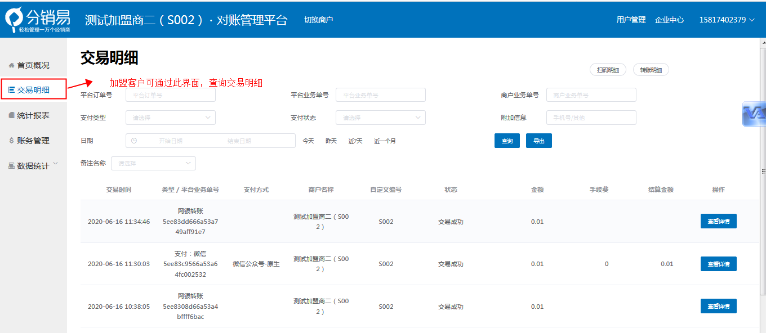This screenshot has width=766, height=333.
Task: Click the report icon beside 统计报表
Action: [x=11, y=115]
